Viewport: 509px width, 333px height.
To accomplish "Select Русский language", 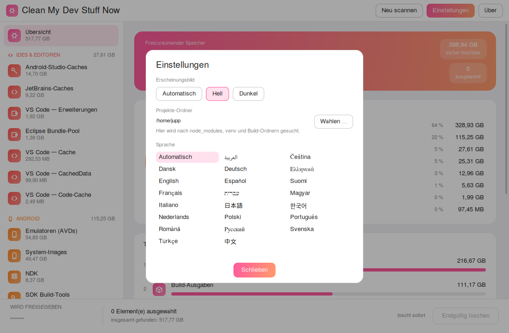I will [253, 229].
